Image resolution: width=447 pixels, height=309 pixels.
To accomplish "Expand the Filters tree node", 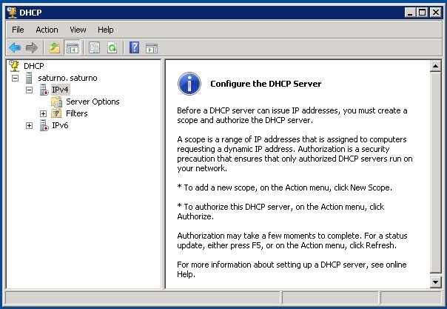I will tap(43, 113).
